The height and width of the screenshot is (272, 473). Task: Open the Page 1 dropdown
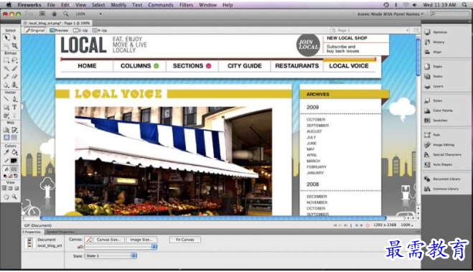point(370,30)
